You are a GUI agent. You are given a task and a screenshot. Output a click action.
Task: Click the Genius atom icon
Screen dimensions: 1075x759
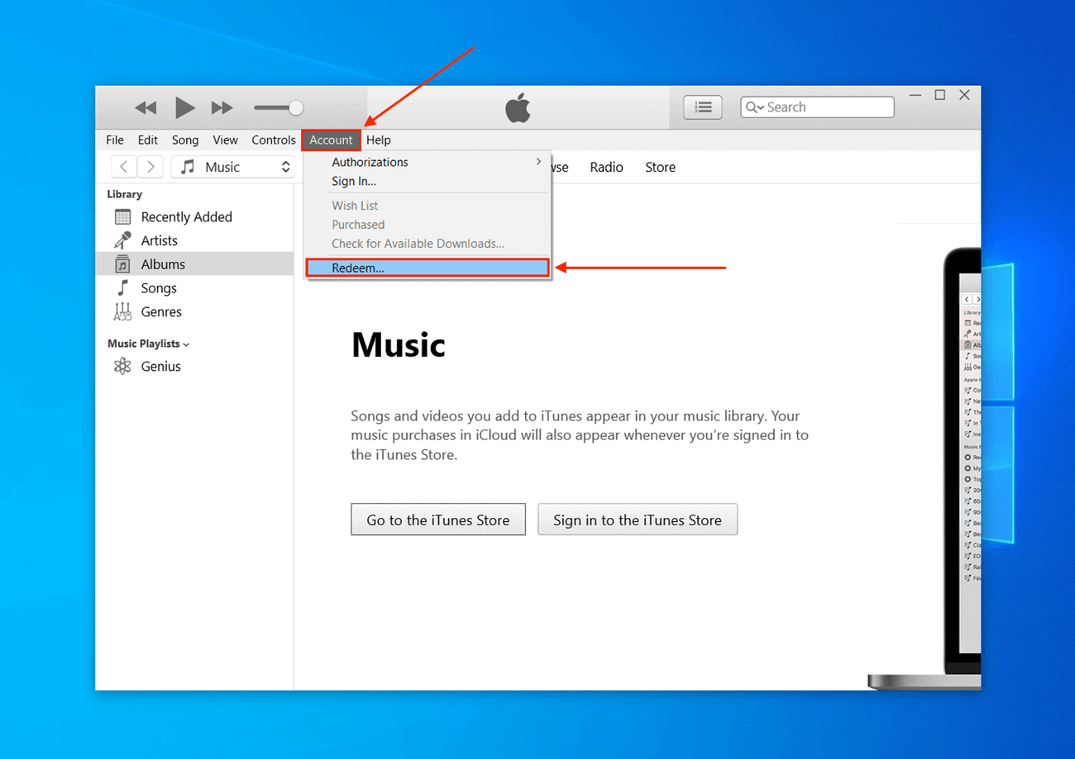tap(122, 367)
